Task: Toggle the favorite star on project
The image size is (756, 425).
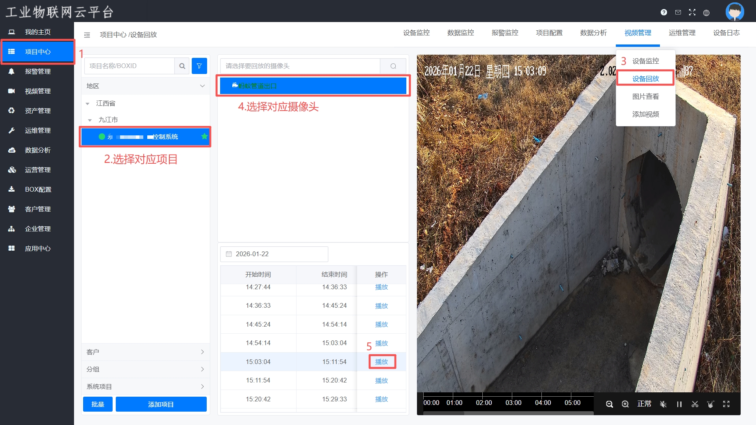Action: click(204, 137)
